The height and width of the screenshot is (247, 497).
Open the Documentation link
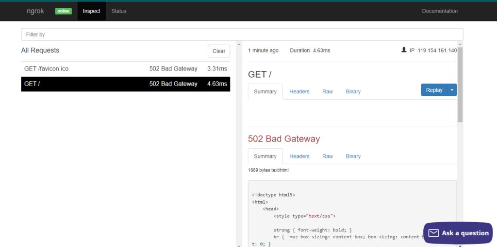click(x=440, y=11)
